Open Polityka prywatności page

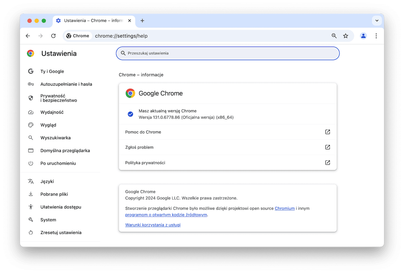pos(228,163)
